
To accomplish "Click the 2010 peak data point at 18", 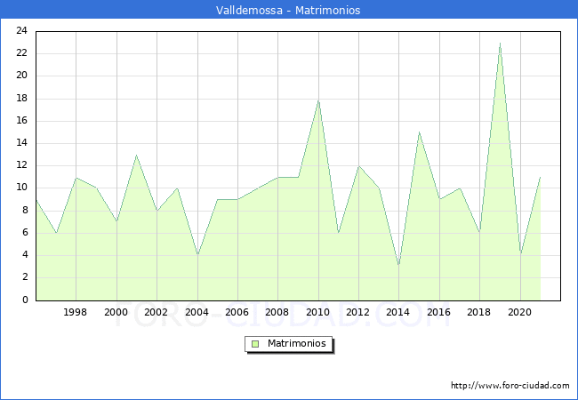I will 318,100.
